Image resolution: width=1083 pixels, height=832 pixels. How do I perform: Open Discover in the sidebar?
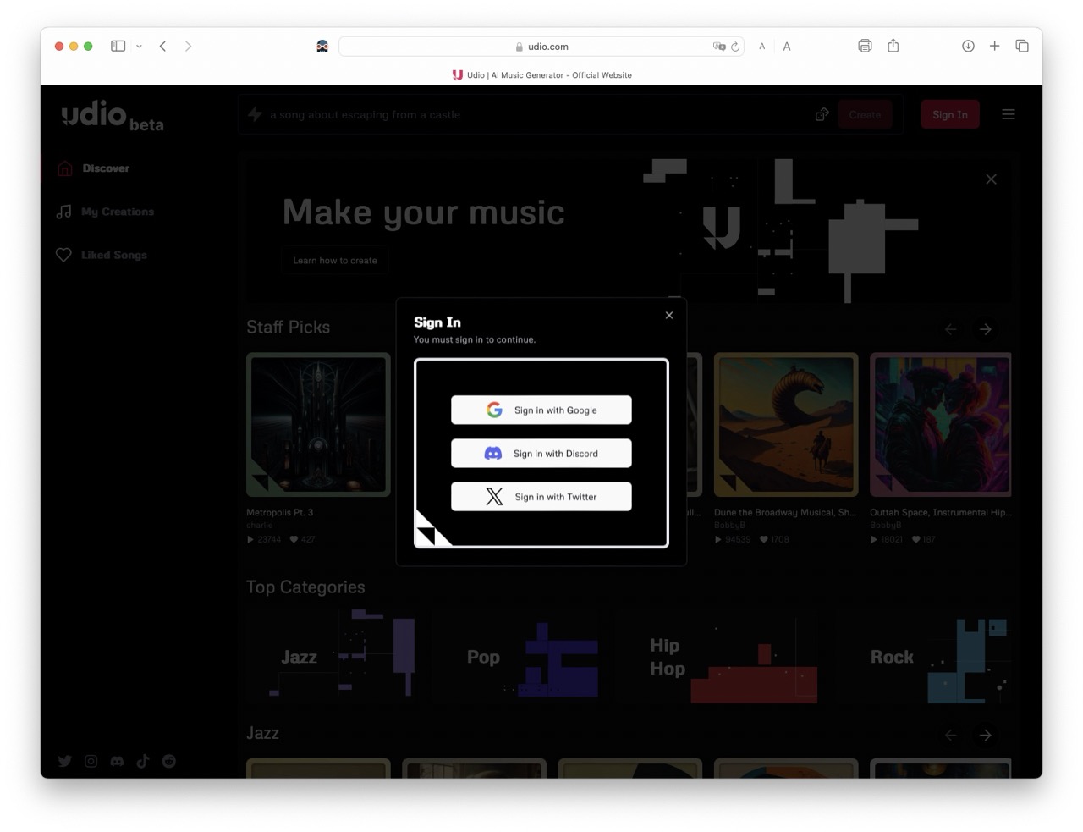106,168
